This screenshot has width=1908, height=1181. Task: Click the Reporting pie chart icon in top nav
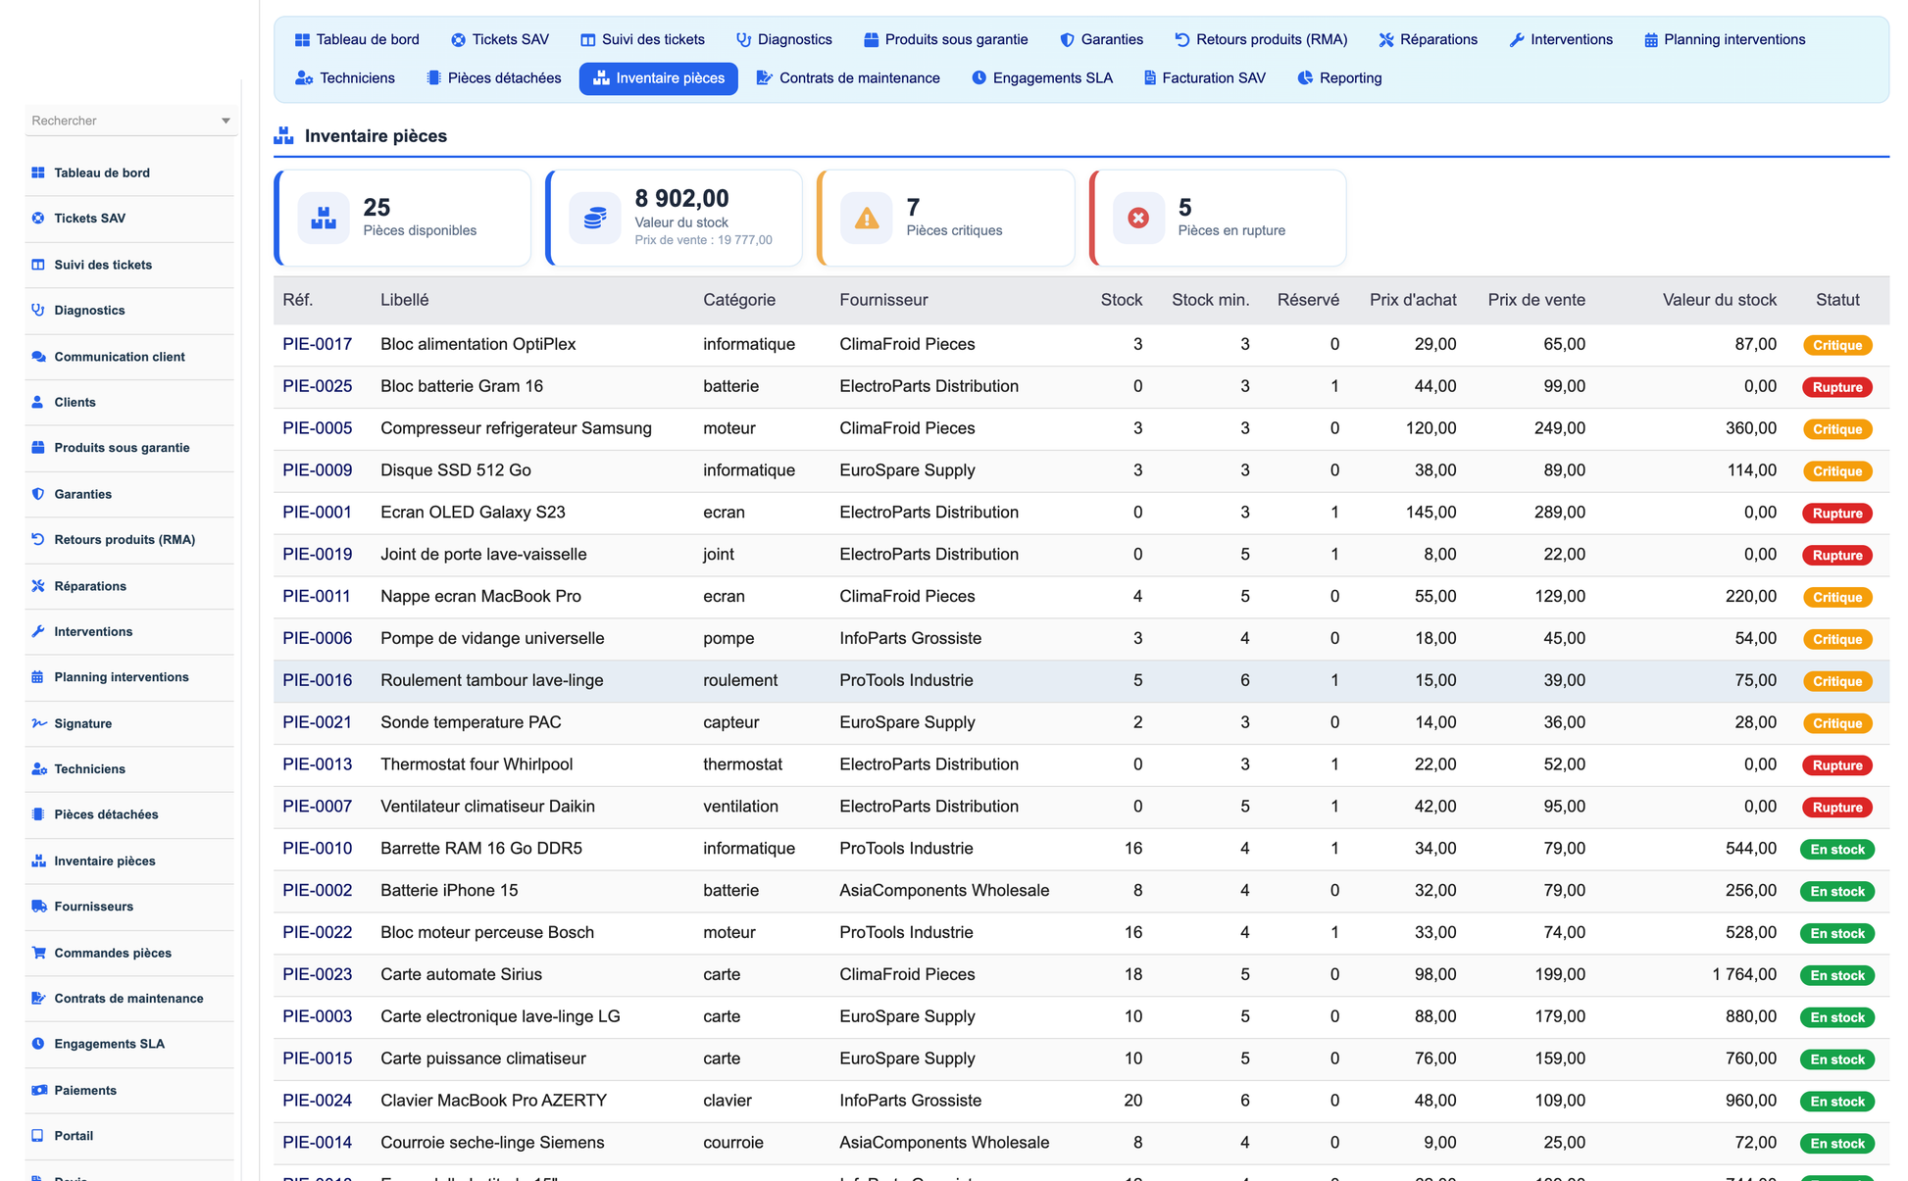tap(1305, 78)
